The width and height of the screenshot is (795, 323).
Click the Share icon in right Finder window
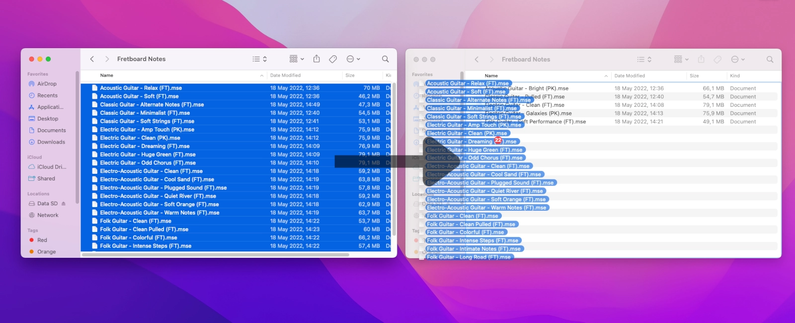coord(701,60)
